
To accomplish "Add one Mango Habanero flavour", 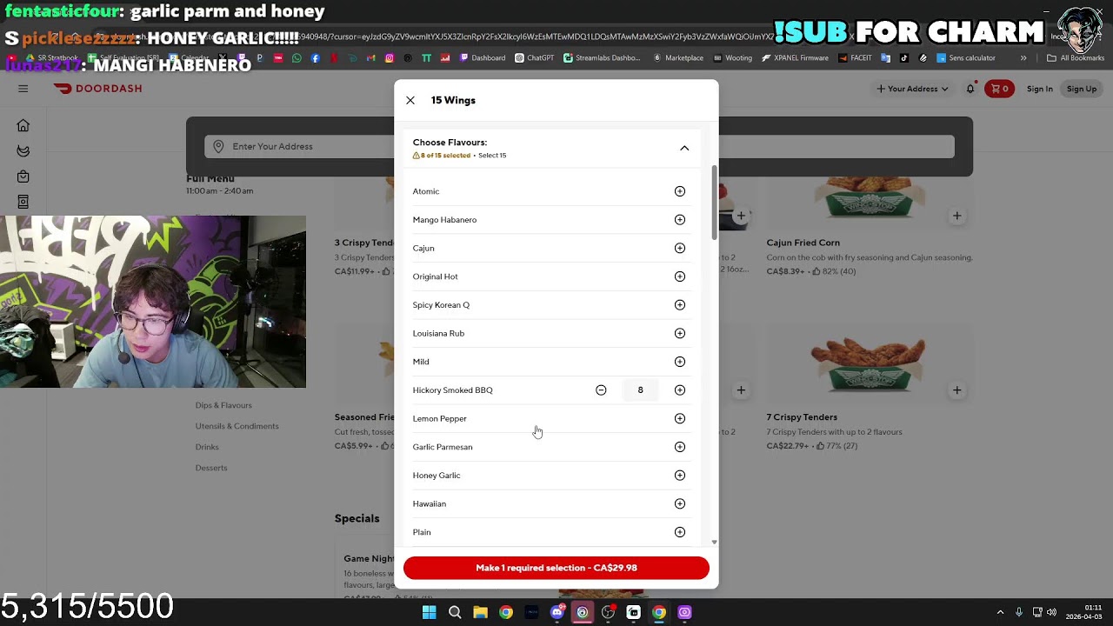I will (680, 220).
